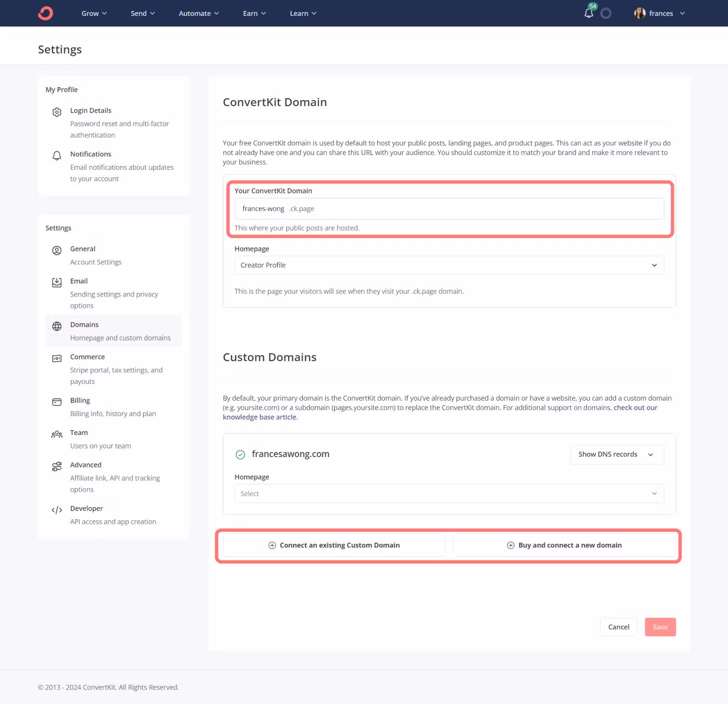Click the Developer code brackets icon

(57, 510)
